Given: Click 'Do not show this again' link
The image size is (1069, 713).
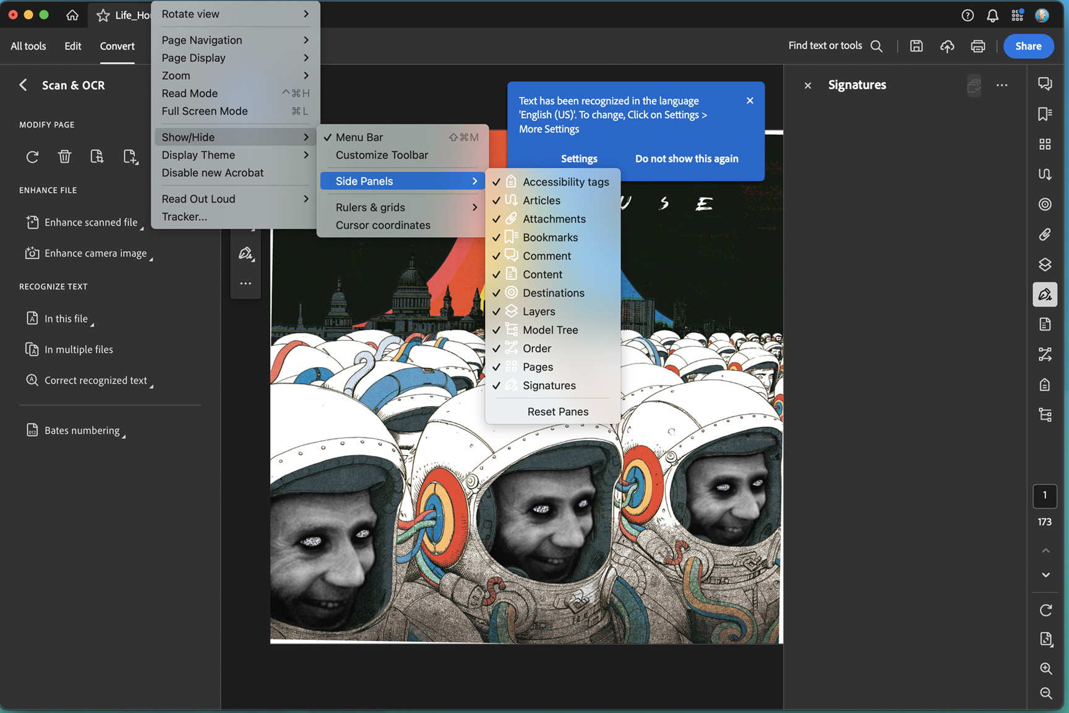Looking at the screenshot, I should point(686,158).
